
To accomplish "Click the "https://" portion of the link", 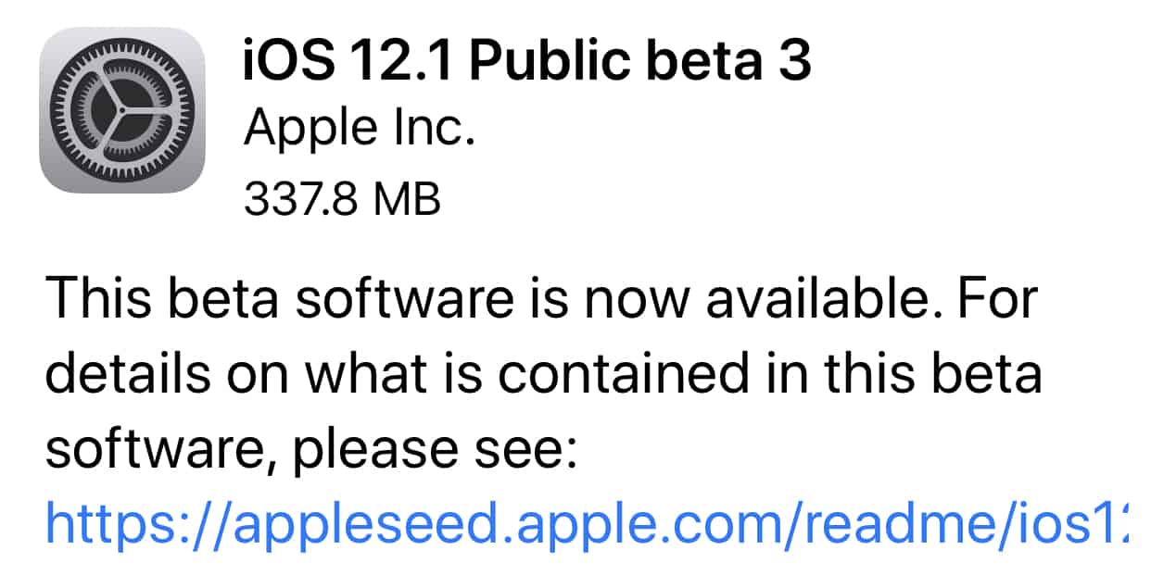I will [x=120, y=527].
